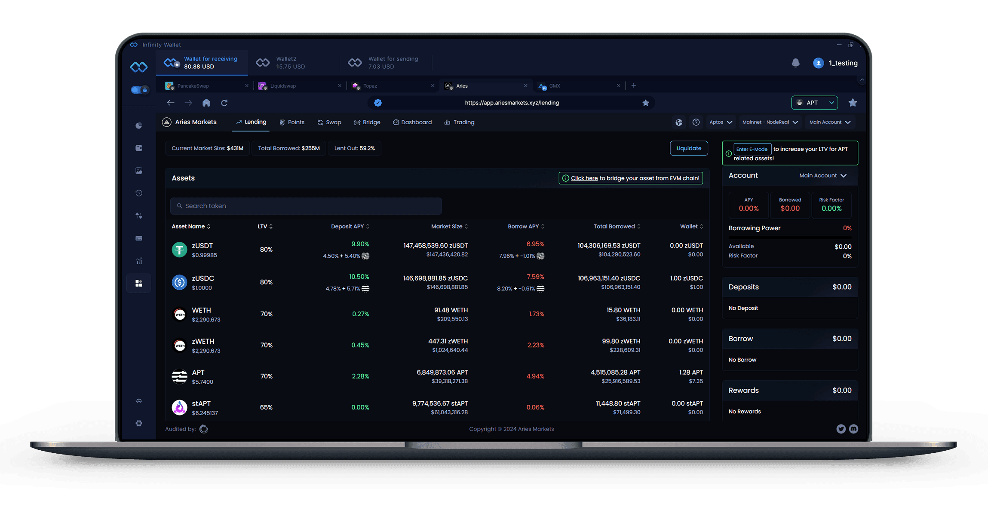
Task: Click the Aries Markets logo
Action: tap(189, 122)
